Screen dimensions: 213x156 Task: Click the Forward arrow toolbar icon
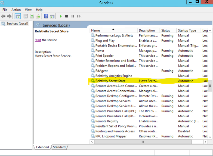click(9, 16)
